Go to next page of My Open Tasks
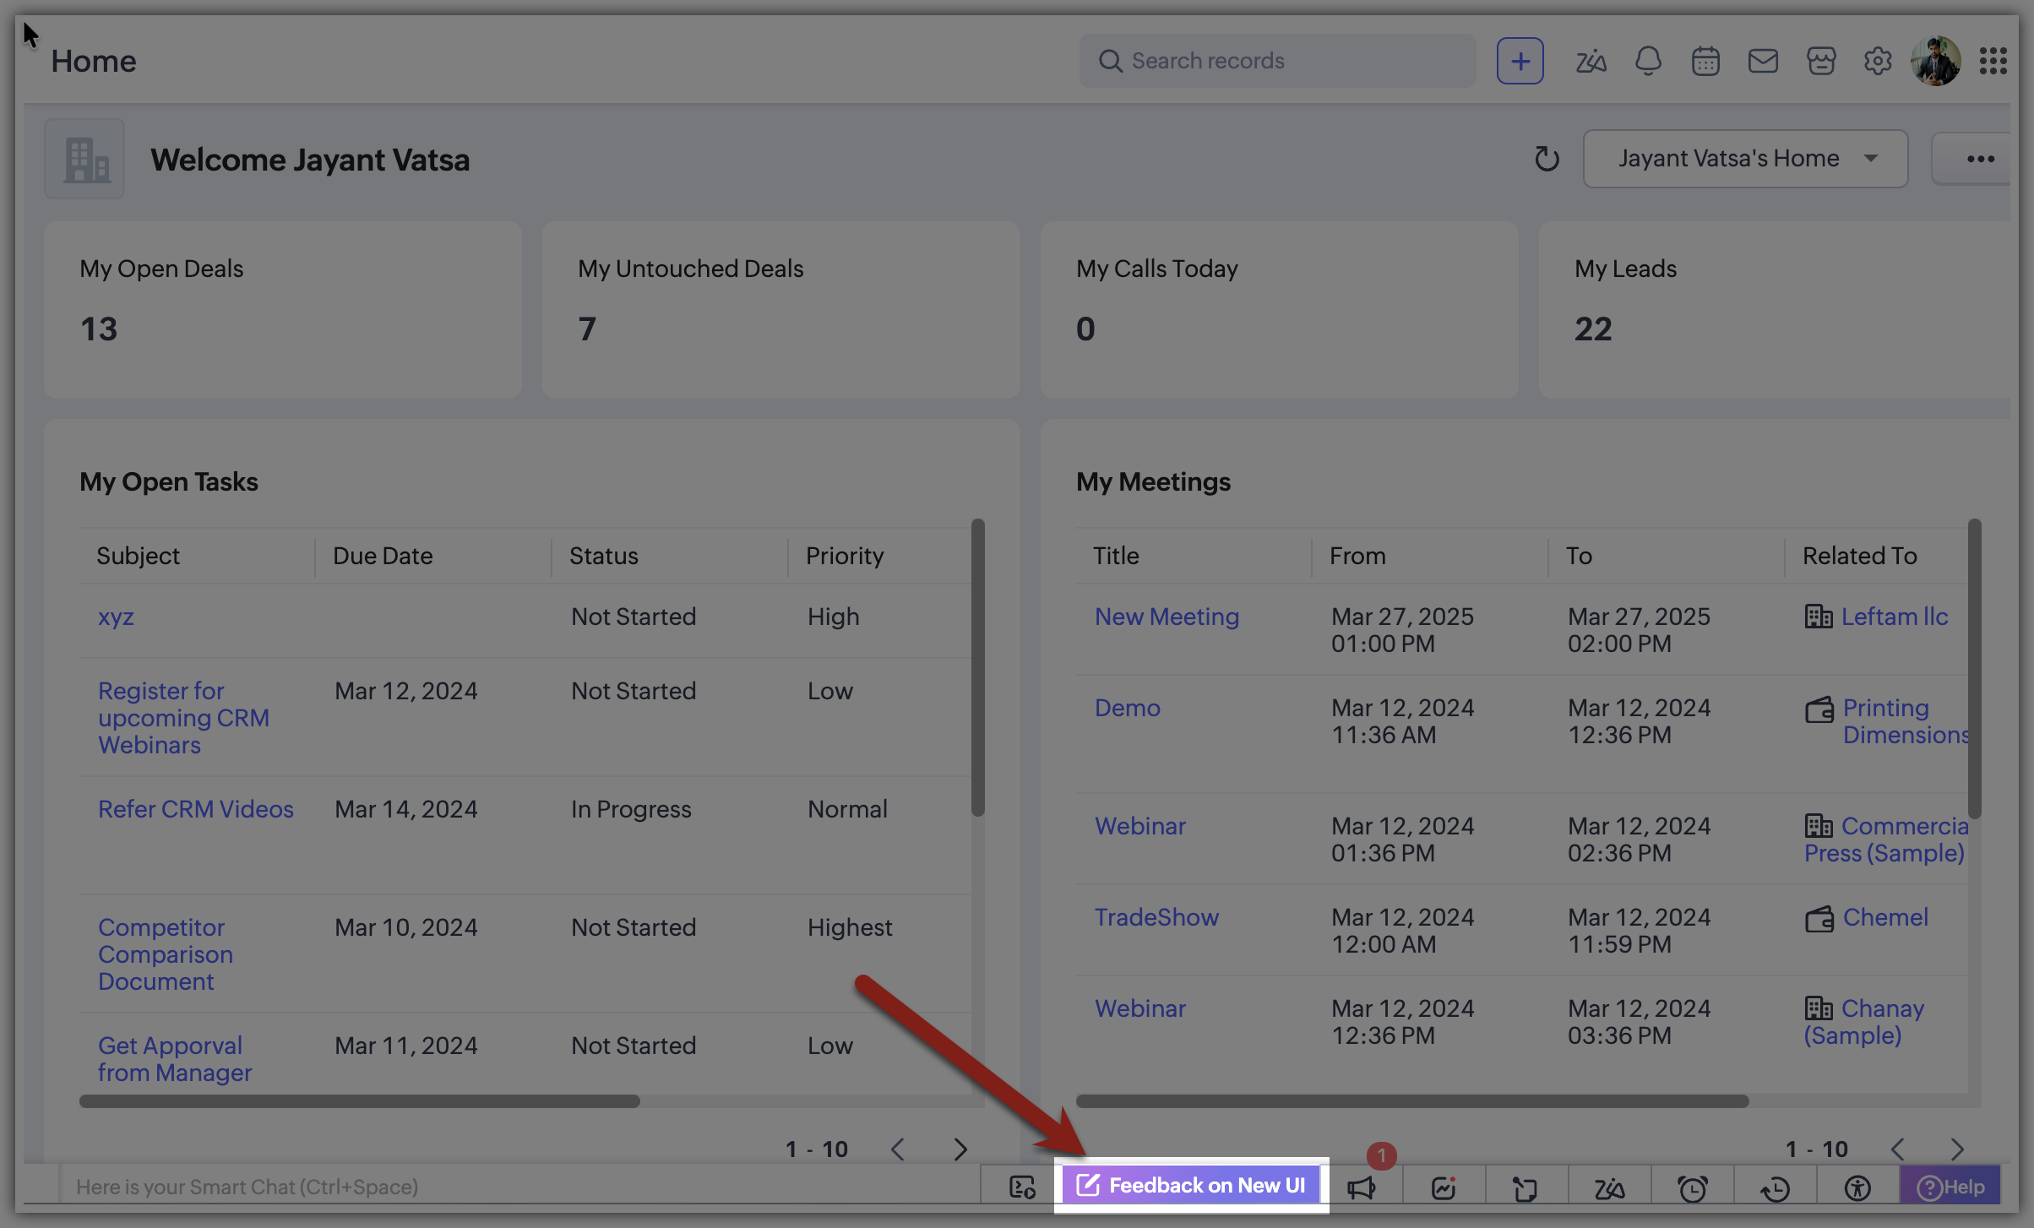This screenshot has width=2034, height=1228. (x=960, y=1149)
